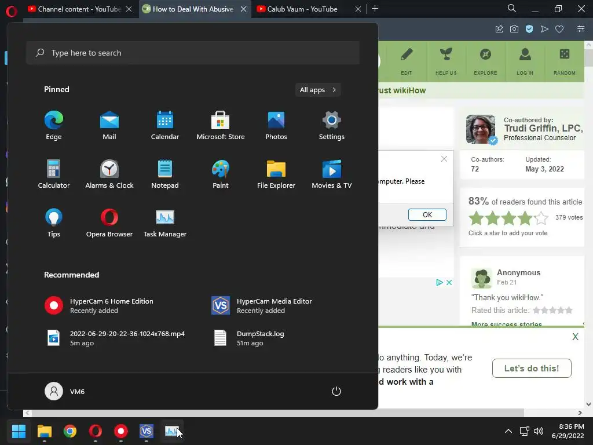
Task: Open the clock and date flyout
Action: coord(568,431)
